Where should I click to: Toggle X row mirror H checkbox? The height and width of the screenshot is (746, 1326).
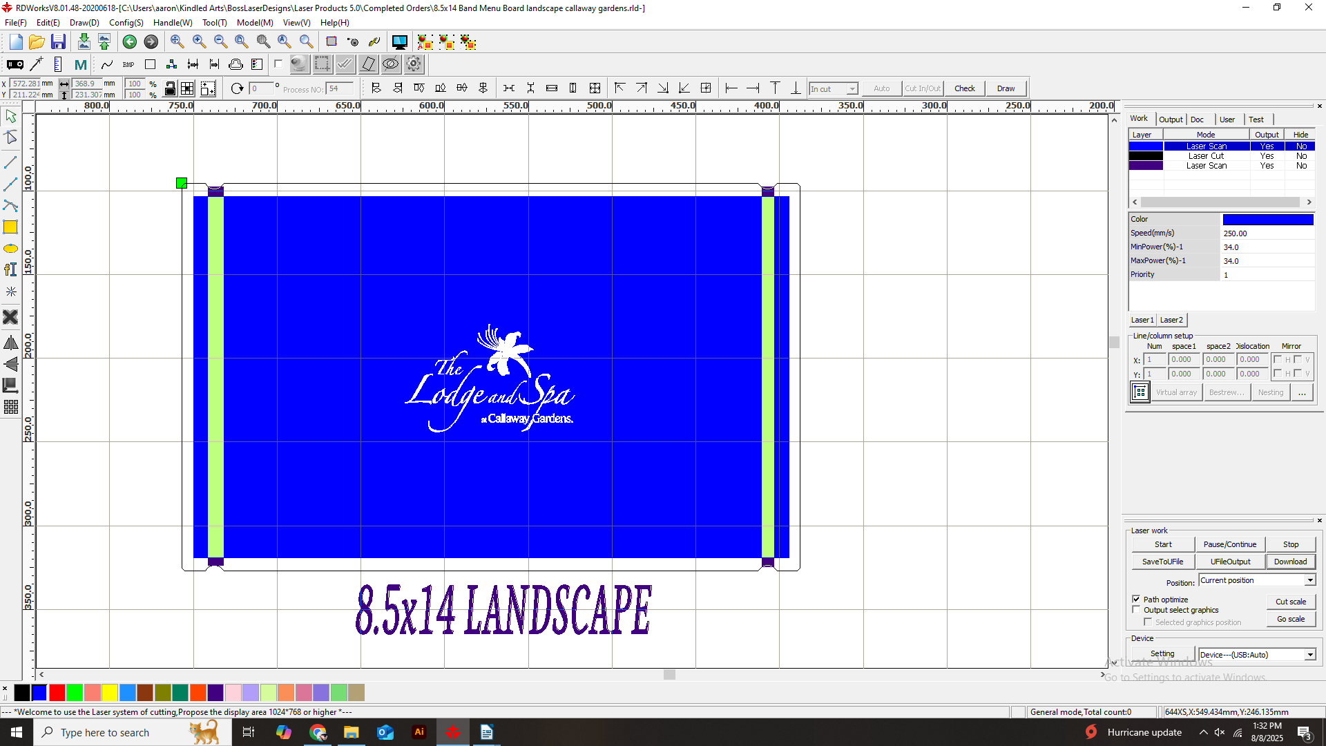pos(1278,359)
